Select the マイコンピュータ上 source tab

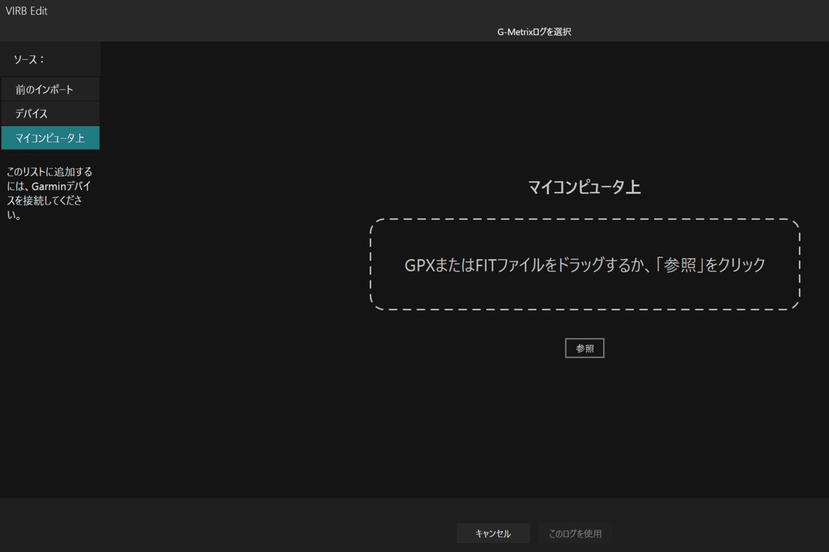[50, 138]
